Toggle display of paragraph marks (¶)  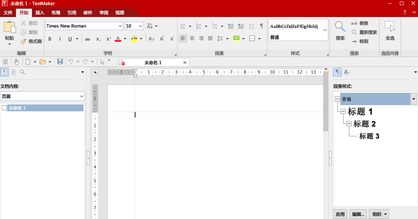click(261, 26)
